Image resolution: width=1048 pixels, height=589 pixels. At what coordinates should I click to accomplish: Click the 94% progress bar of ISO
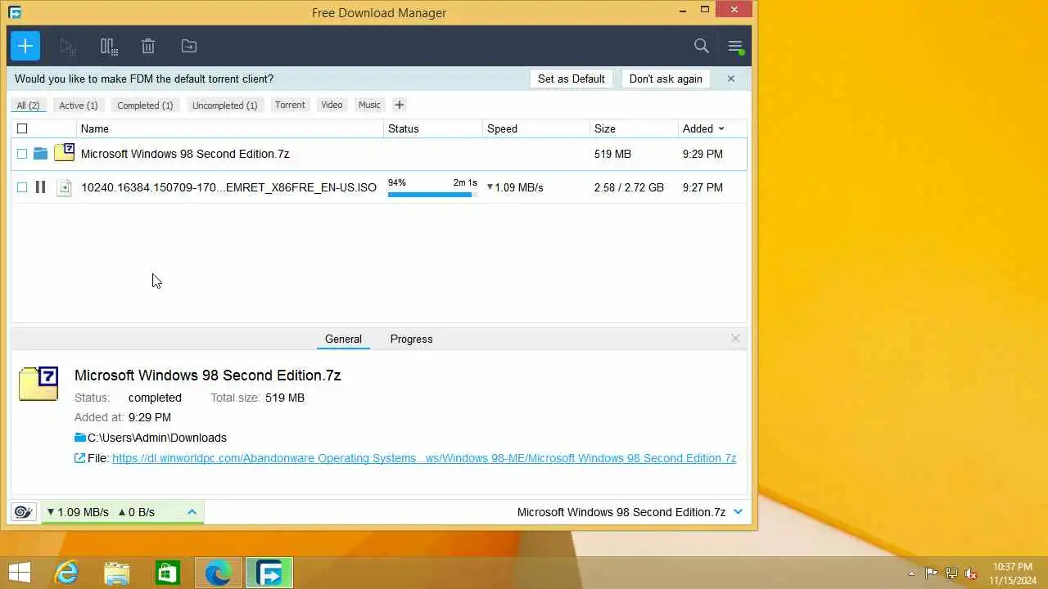click(x=432, y=194)
